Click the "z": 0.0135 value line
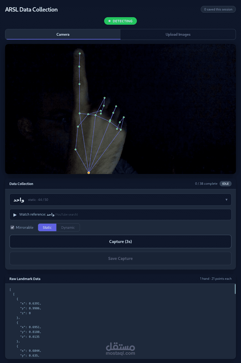This screenshot has width=241, height=363. coord(30,337)
